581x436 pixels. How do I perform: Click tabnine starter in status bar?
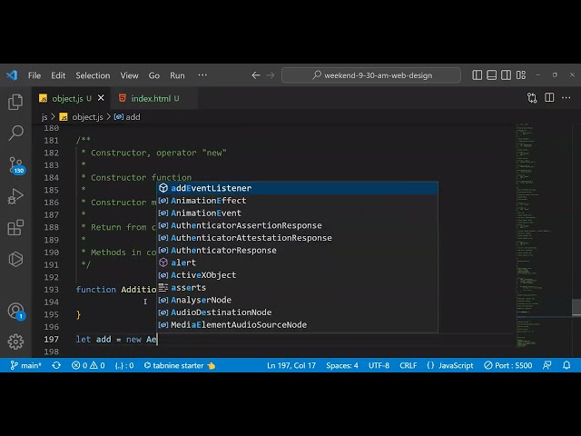pos(180,365)
